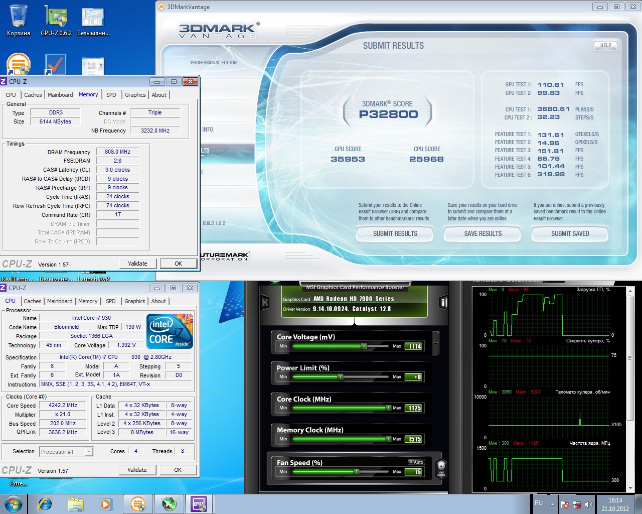Screen dimensions: 642x514
Task: Switch to CPU-Z purple taskbar icon
Action: pyautogui.click(x=199, y=503)
